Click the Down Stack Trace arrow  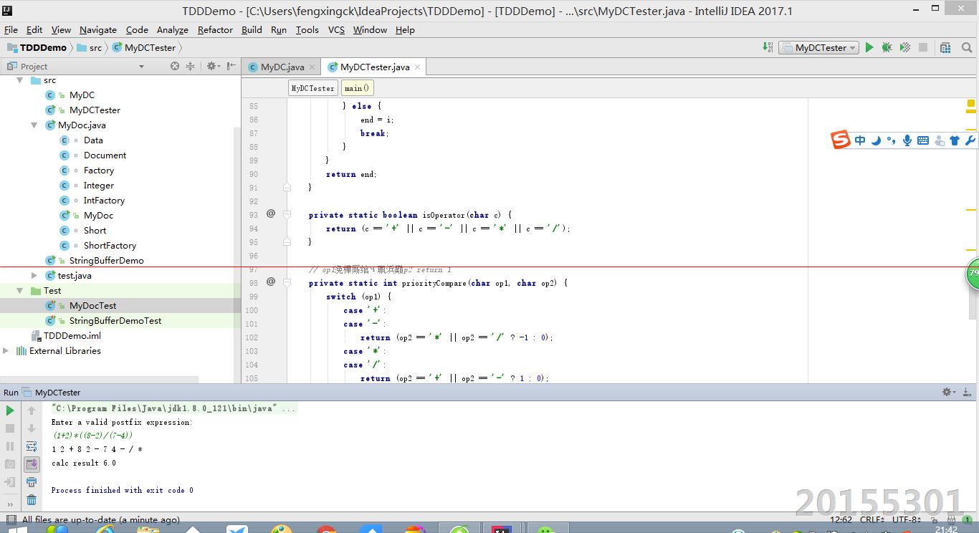click(32, 428)
